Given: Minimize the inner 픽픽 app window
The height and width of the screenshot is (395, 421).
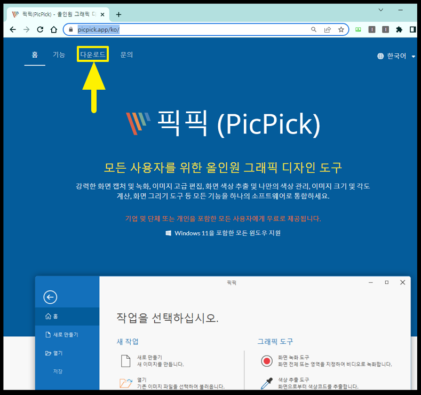Looking at the screenshot, I should (371, 282).
